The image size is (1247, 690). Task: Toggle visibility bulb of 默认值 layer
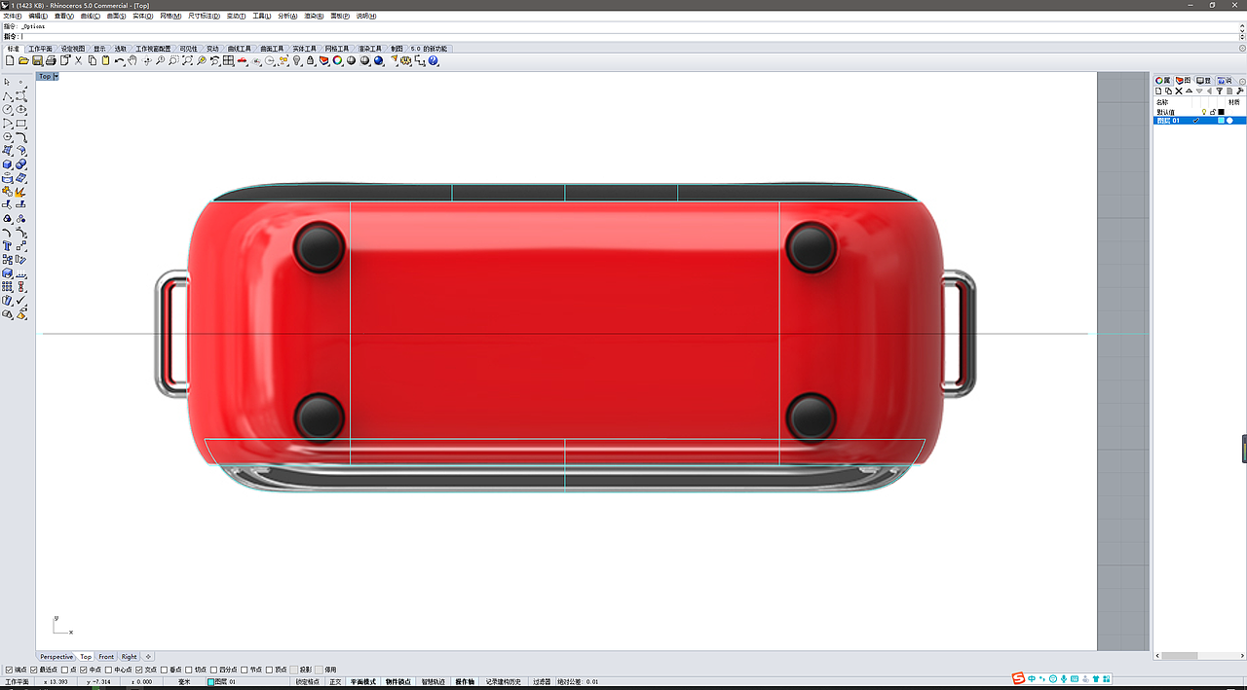coord(1204,112)
